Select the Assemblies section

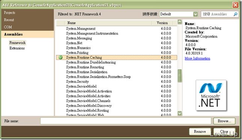point(27,34)
